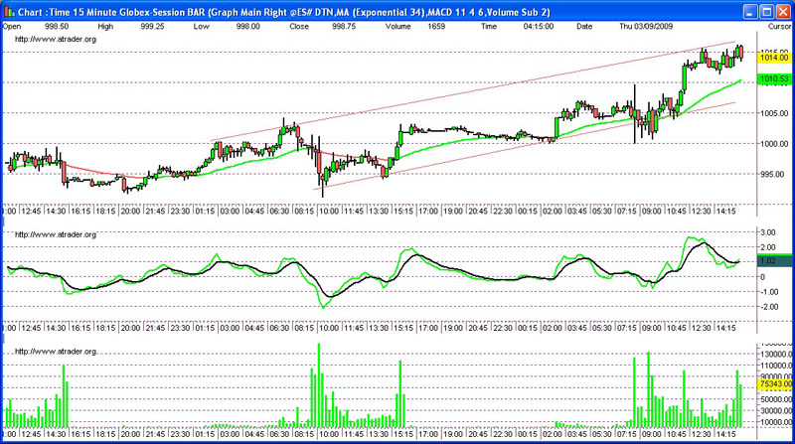Click 09:00 on the volume panel time axis
795x444 pixels.
[x=652, y=434]
